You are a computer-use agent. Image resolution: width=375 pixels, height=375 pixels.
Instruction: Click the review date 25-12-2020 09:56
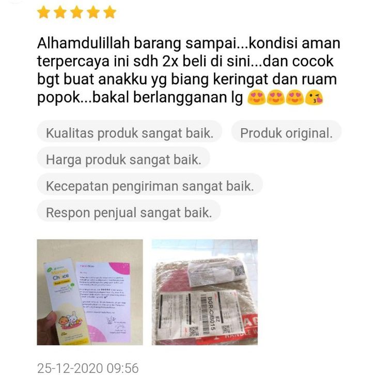(x=88, y=368)
